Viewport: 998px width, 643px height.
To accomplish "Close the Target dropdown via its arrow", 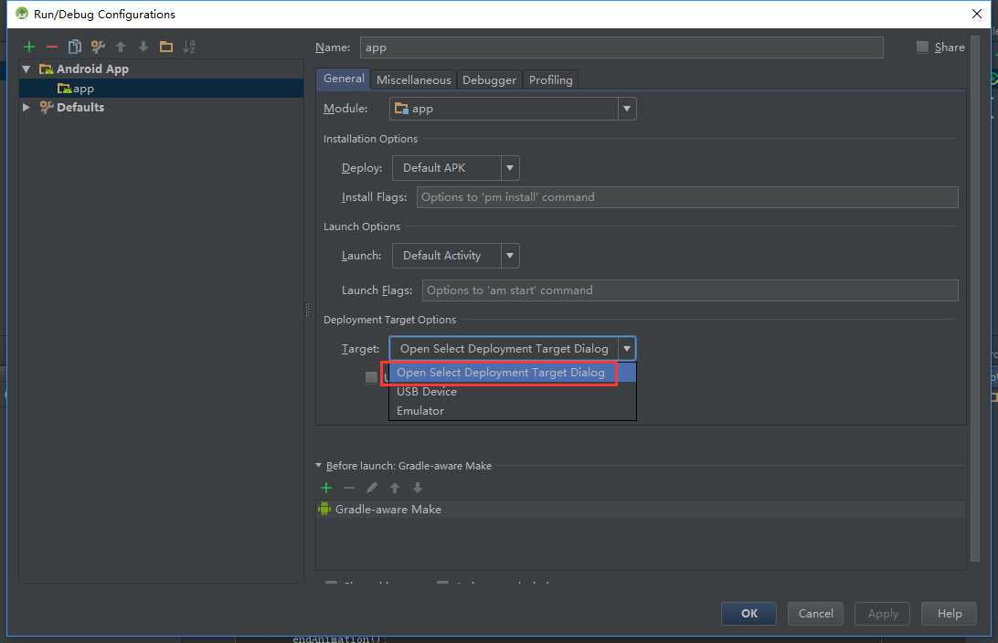I will click(x=627, y=349).
